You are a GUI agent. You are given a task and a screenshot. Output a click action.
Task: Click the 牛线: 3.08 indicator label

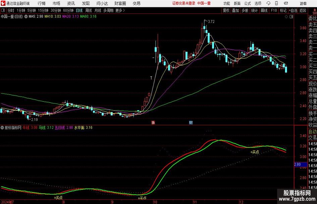[30, 128]
